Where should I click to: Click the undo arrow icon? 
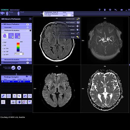tap(25, 96)
